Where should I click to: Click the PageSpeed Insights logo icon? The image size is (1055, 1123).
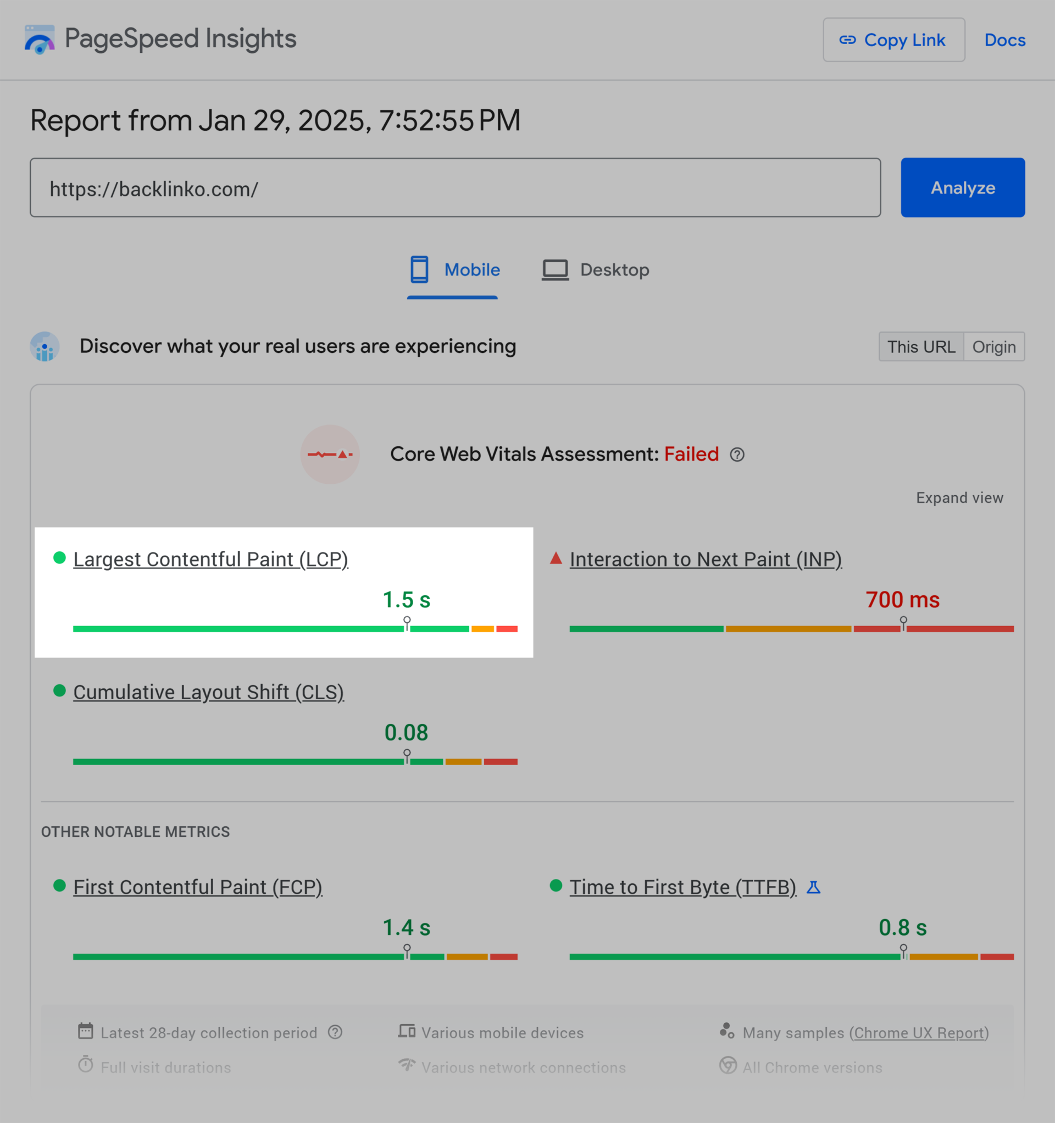(x=39, y=39)
